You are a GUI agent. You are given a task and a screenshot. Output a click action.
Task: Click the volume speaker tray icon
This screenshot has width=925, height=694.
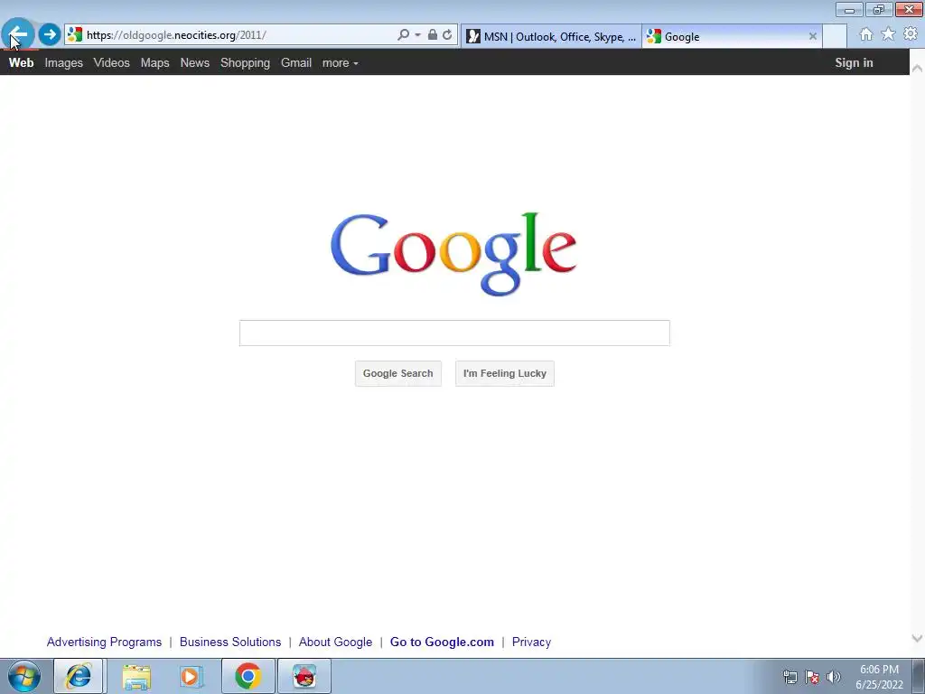pyautogui.click(x=834, y=677)
